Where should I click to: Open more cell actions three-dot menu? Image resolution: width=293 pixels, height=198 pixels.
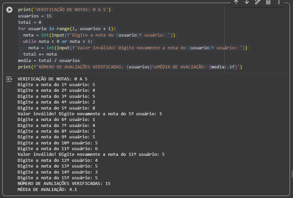click(279, 2)
